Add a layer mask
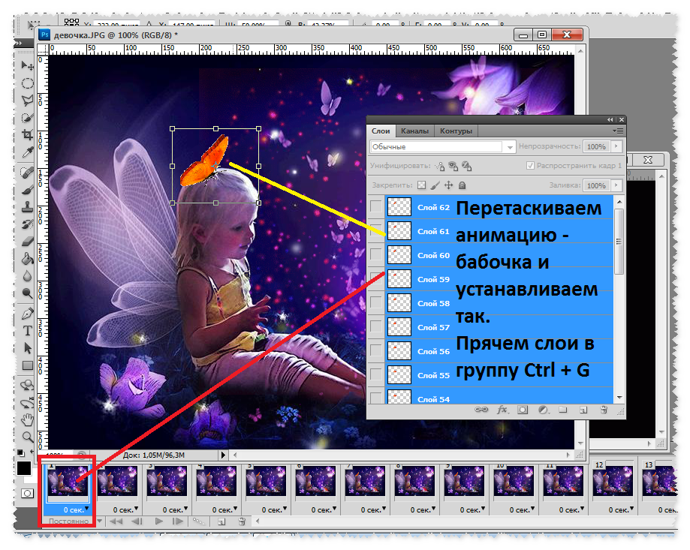The width and height of the screenshot is (690, 550). pos(523,410)
